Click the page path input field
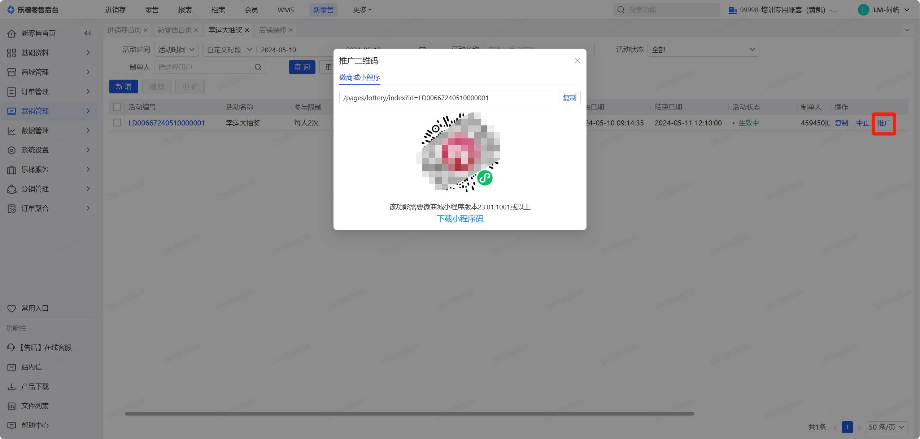This screenshot has width=920, height=439. [449, 98]
